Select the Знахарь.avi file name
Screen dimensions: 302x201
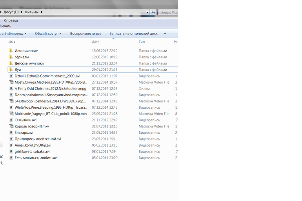[x=24, y=133]
